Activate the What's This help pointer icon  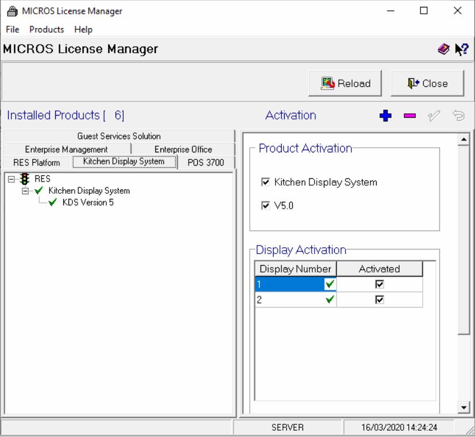click(462, 49)
